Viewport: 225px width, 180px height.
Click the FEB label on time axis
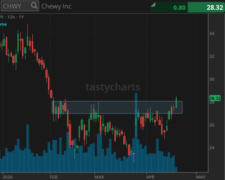pos(54,177)
